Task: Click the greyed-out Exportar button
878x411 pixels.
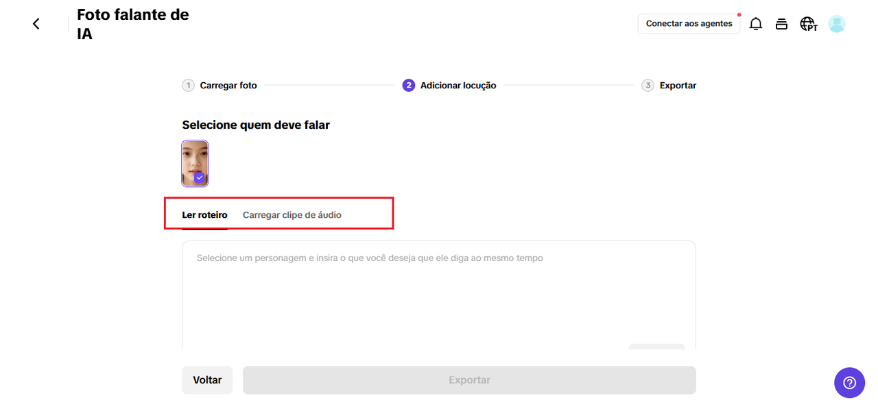Action: (x=469, y=380)
